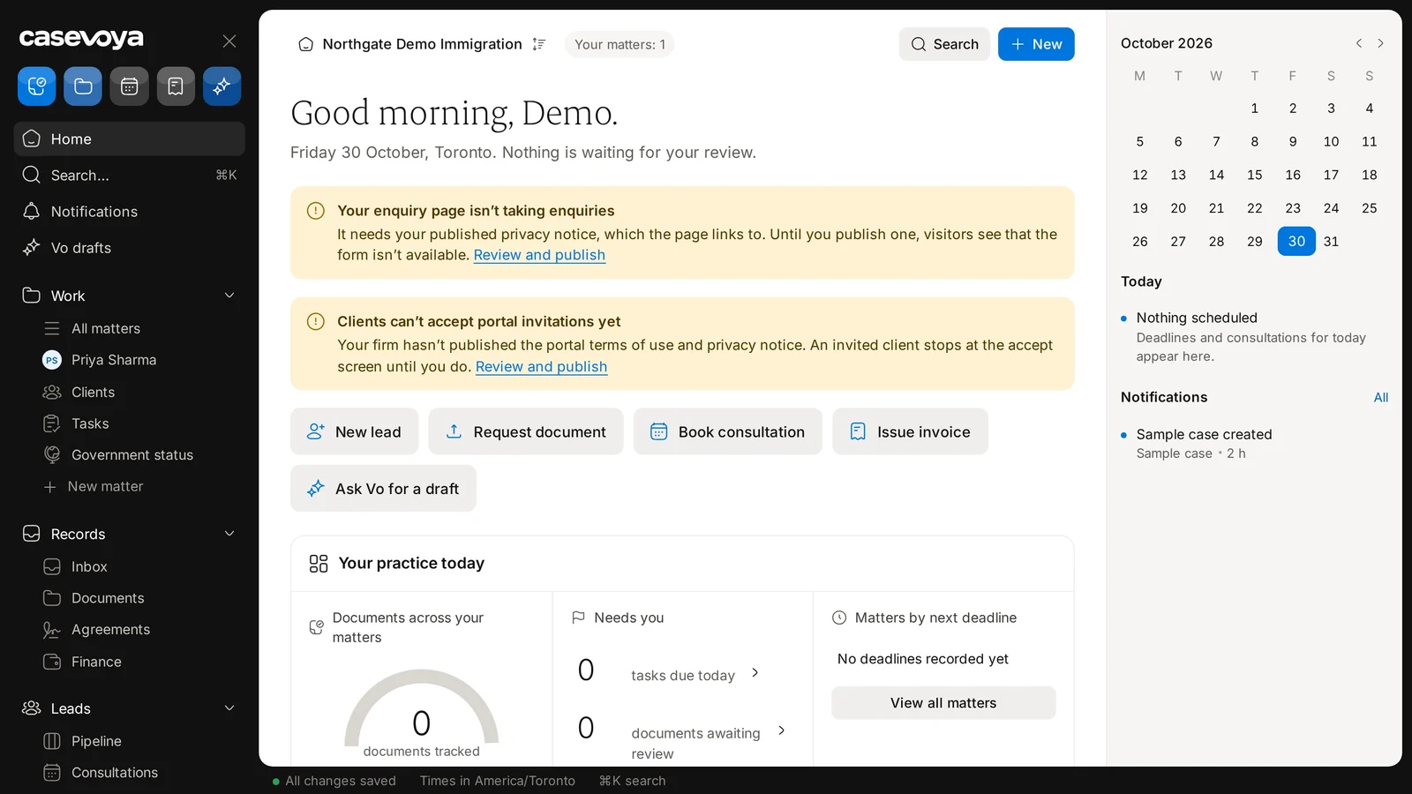Viewport: 1412px width, 794px height.
Task: Click the October 2026 month label
Action: point(1167,43)
